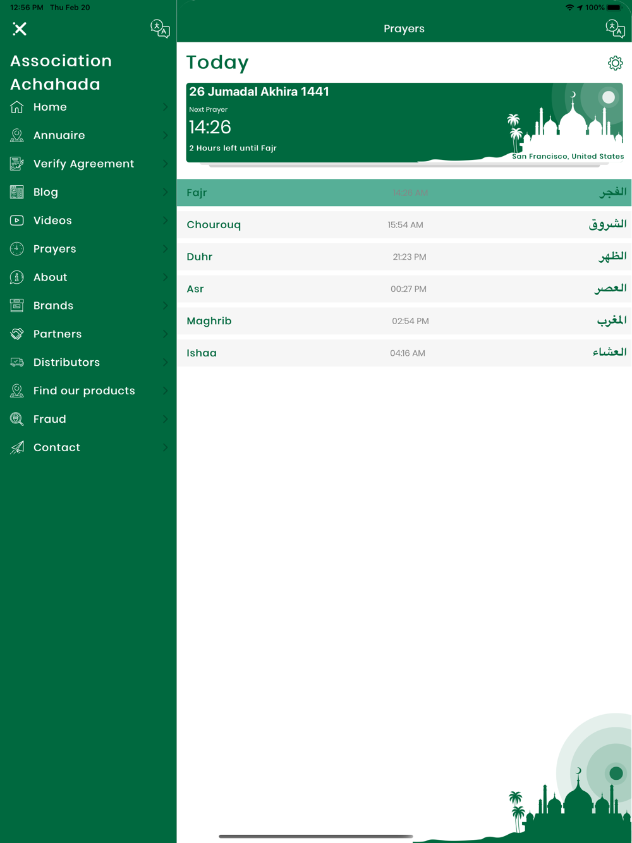Expand Brands row chevron
The height and width of the screenshot is (843, 632).
coord(166,306)
